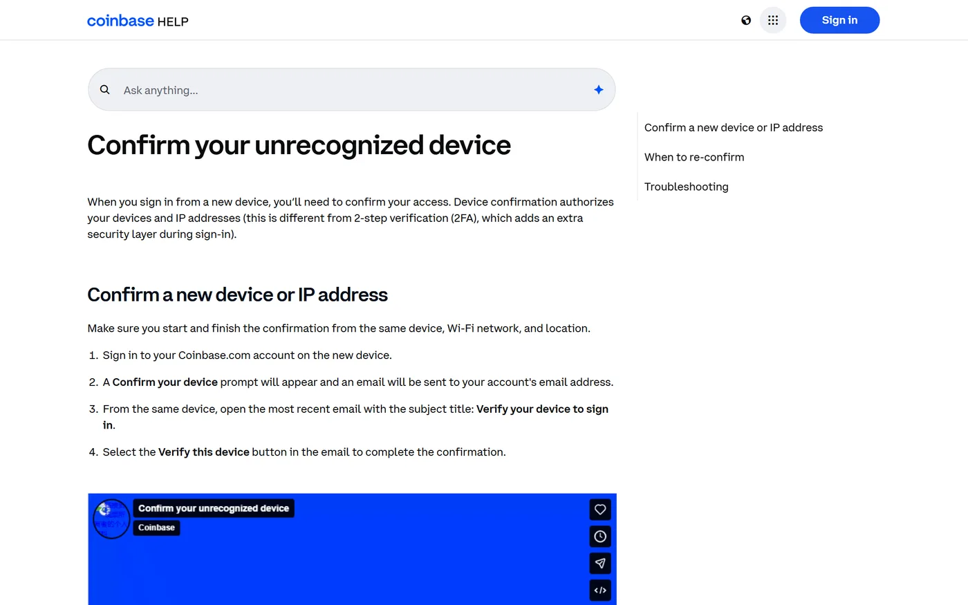Click the section heading Confirm a new device or IP address
The width and height of the screenshot is (968, 605).
coord(238,295)
